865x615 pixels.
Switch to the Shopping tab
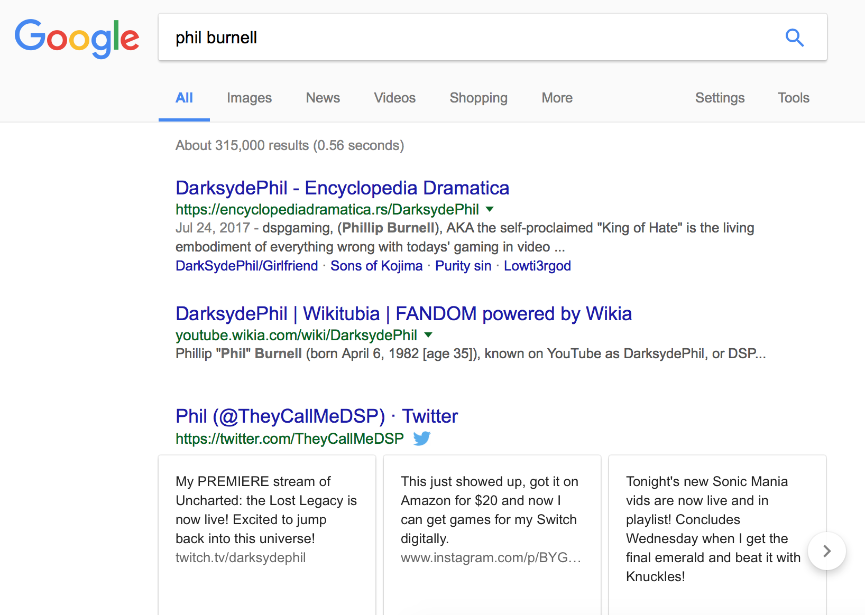coord(478,98)
